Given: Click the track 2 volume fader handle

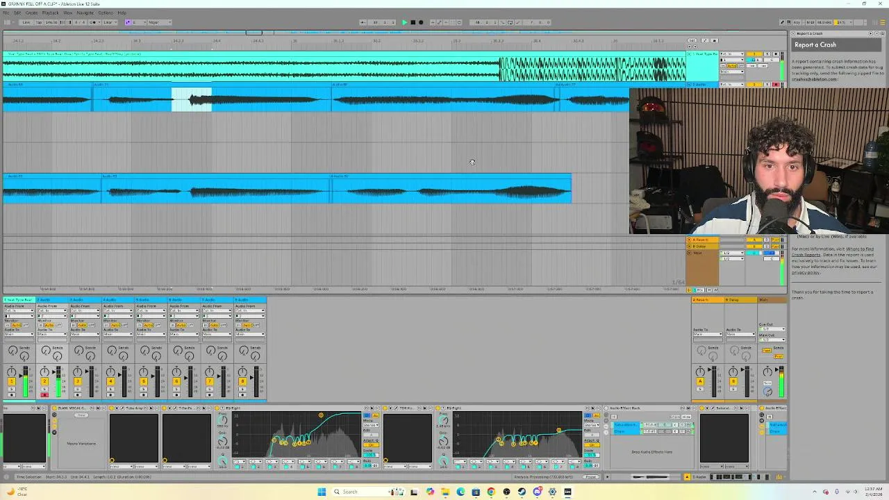Looking at the screenshot, I should click(53, 372).
